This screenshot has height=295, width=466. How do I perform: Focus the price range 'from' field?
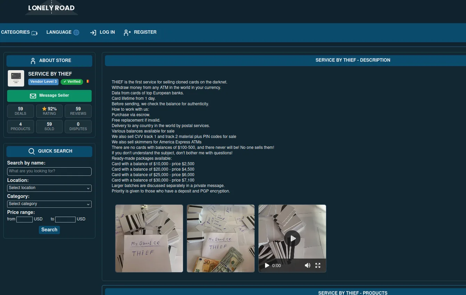point(24,219)
